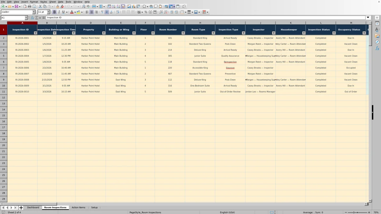Click the Increase Indent icon
The width and height of the screenshot is (381, 214).
coord(172,12)
